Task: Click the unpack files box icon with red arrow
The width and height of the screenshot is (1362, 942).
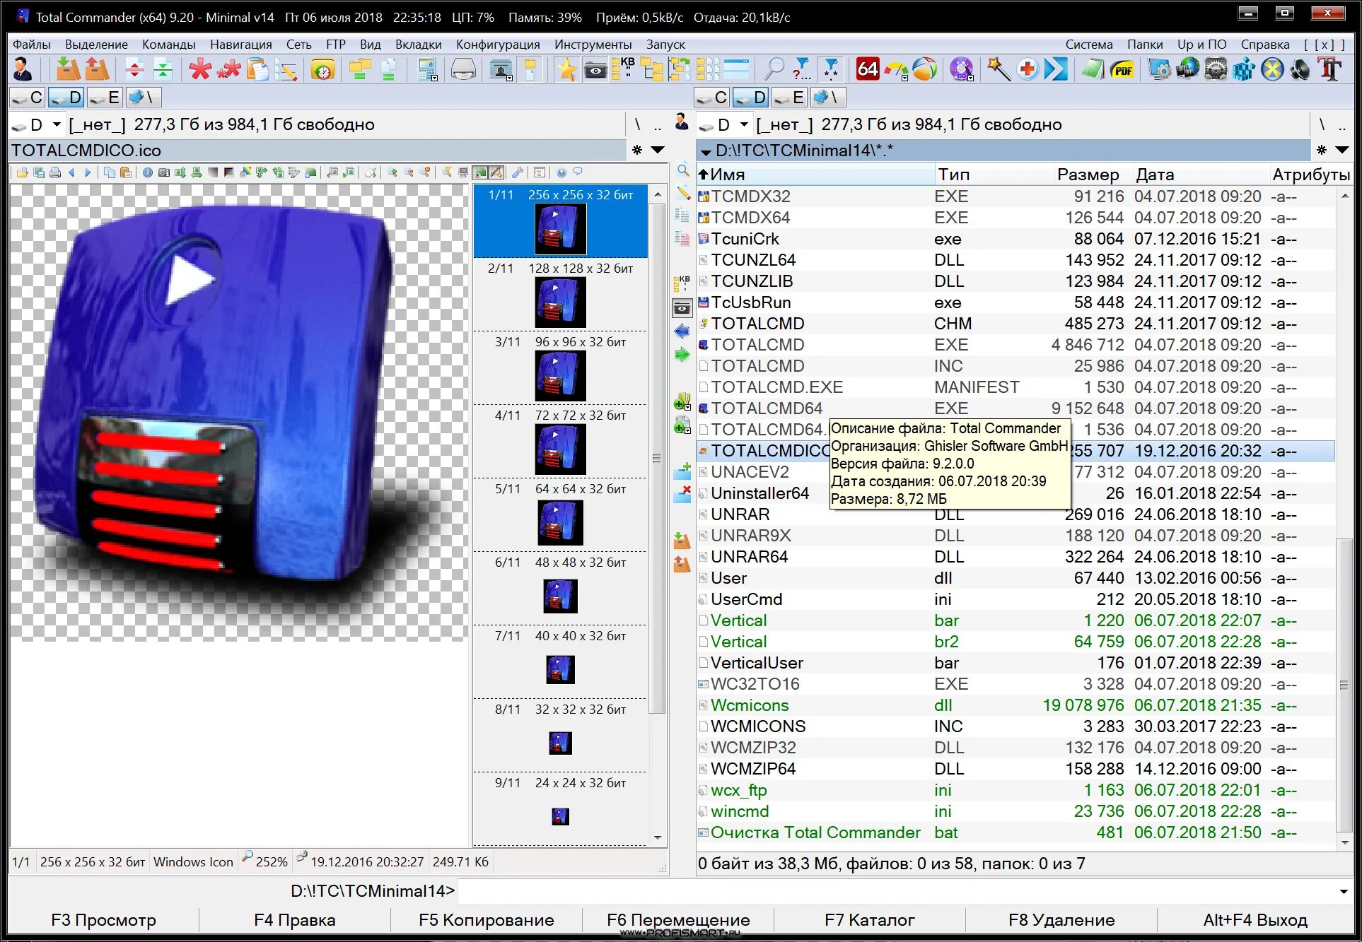Action: click(x=97, y=69)
